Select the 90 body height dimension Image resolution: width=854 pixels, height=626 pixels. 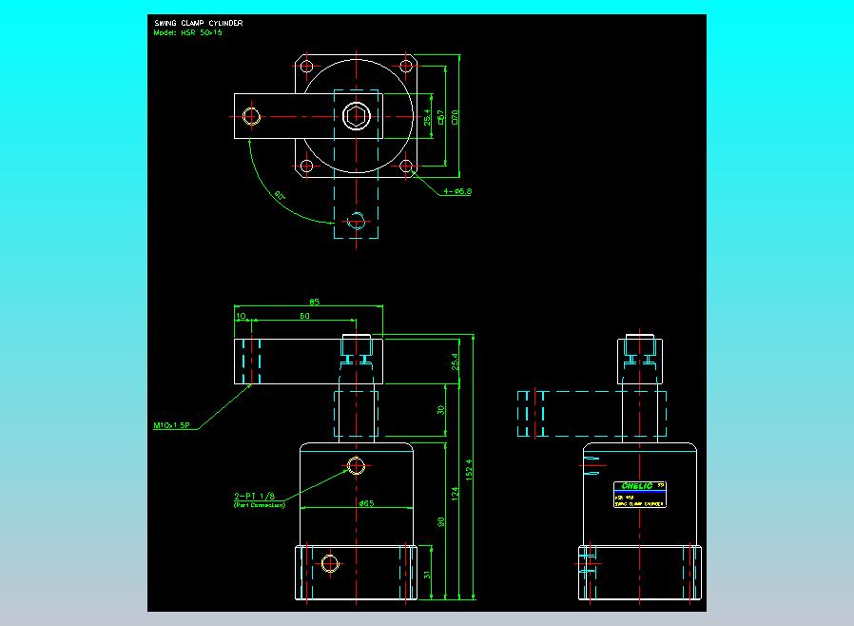coord(440,521)
